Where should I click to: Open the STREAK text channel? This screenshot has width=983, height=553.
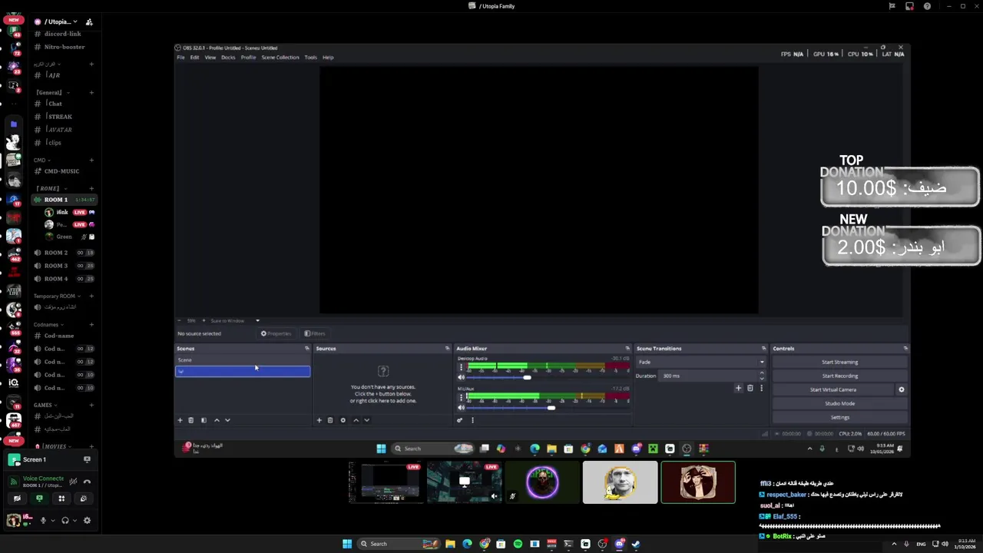65,117
